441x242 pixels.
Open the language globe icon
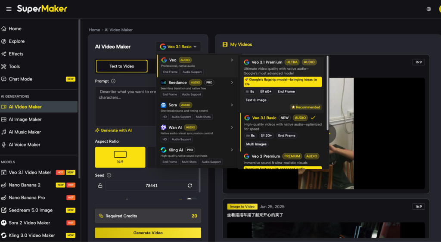(x=429, y=9)
